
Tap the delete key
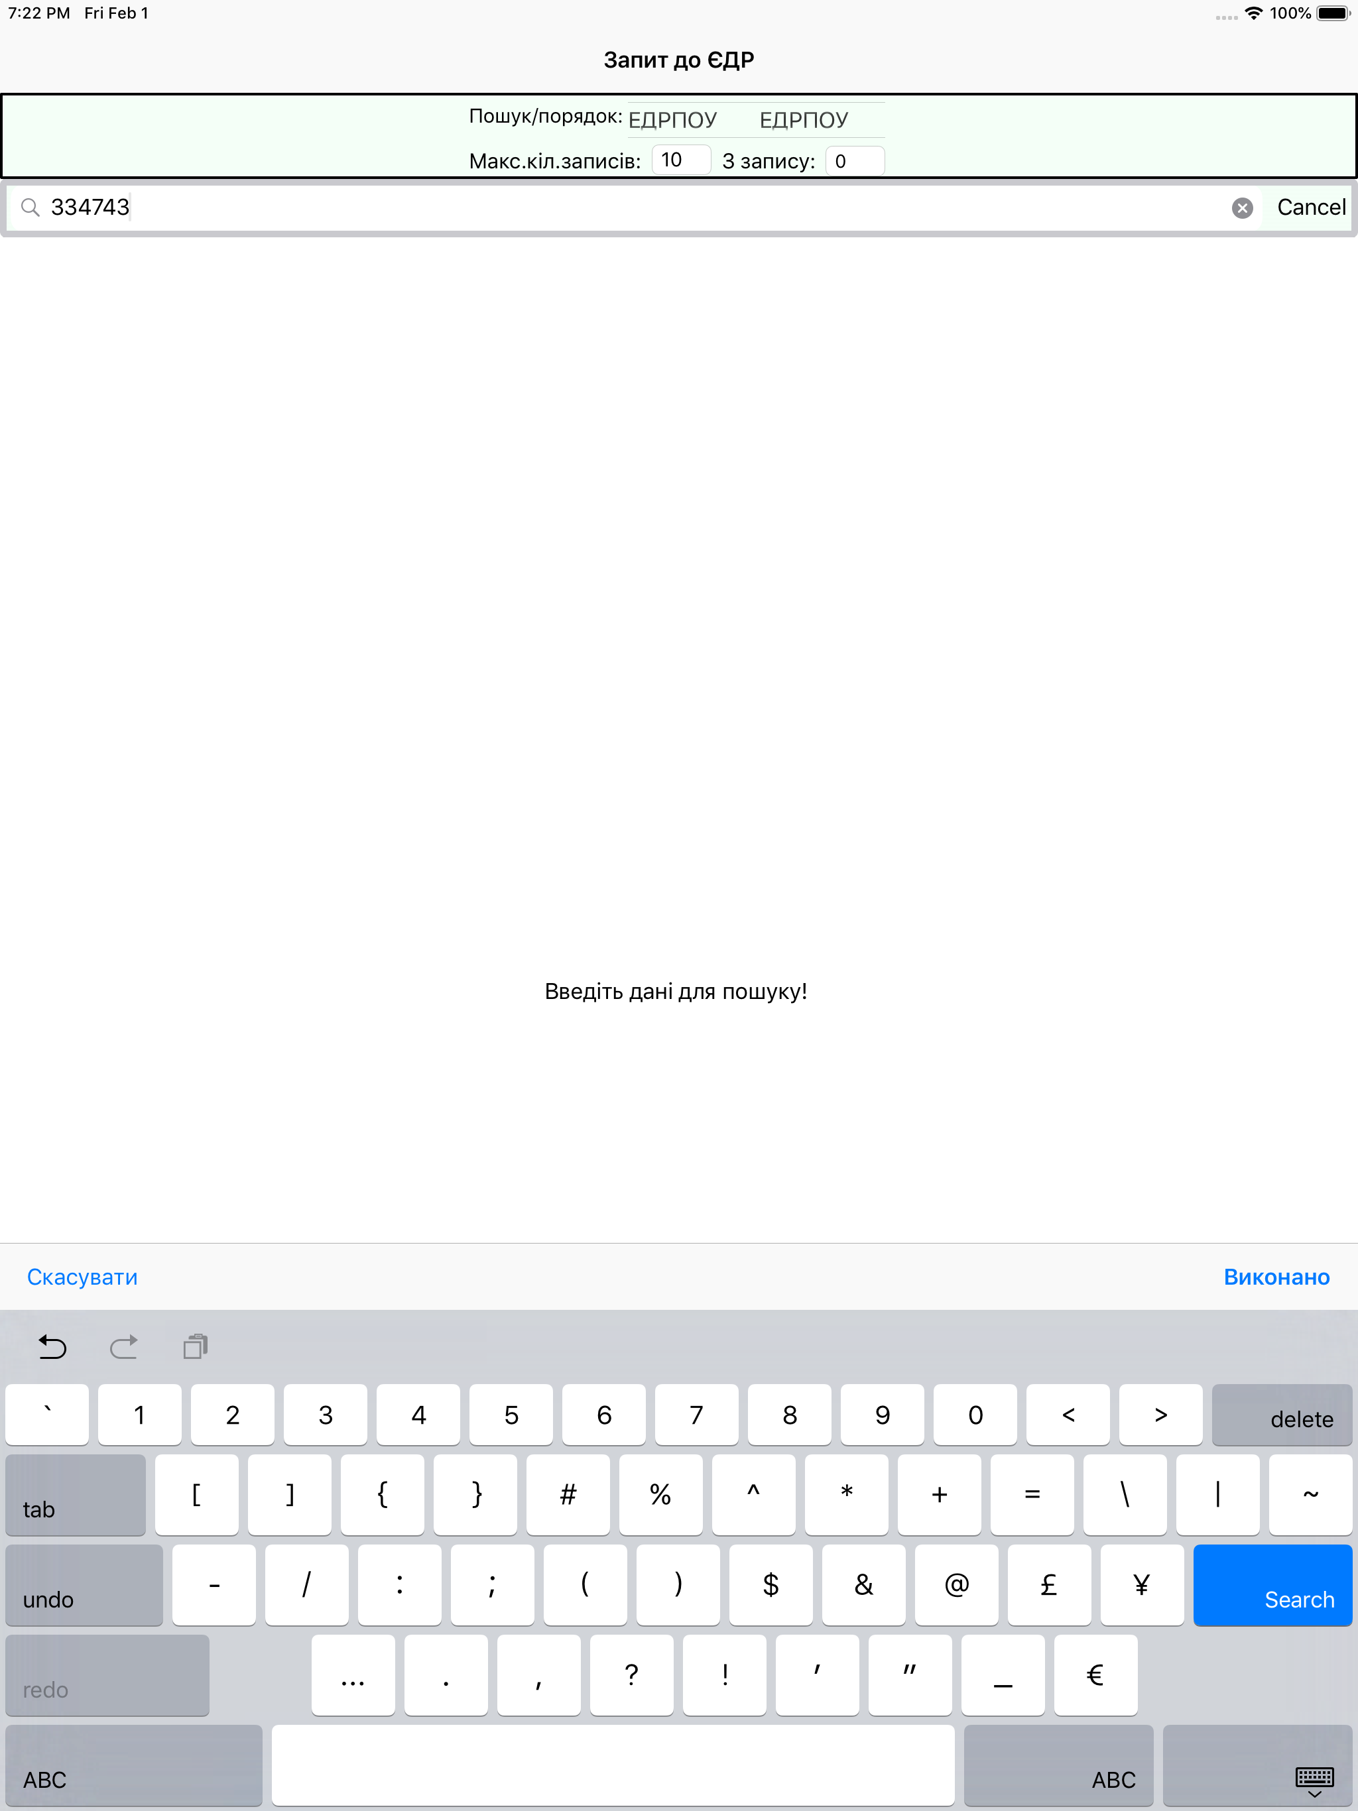tap(1282, 1415)
